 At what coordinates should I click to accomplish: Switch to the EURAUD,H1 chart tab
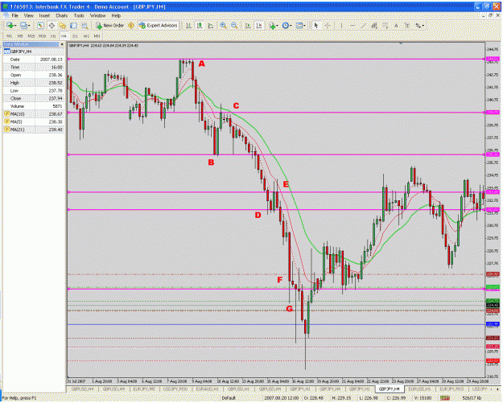[x=207, y=389]
